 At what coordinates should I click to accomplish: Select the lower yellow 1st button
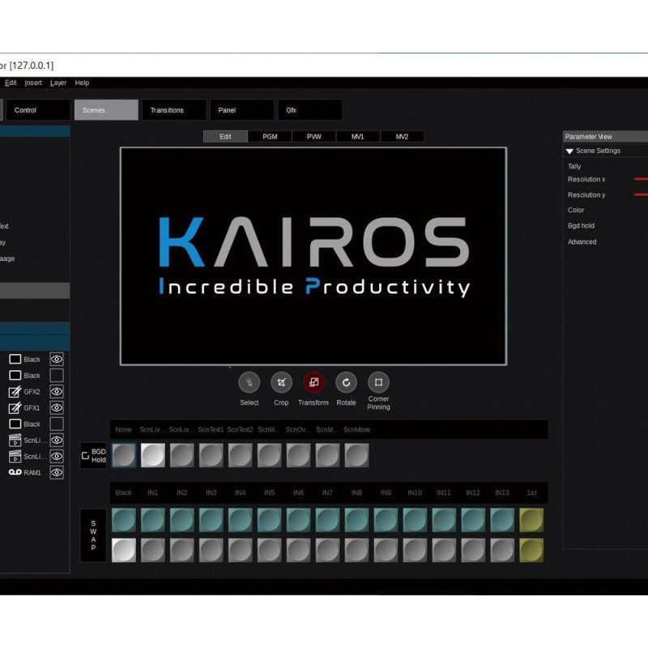(x=531, y=550)
